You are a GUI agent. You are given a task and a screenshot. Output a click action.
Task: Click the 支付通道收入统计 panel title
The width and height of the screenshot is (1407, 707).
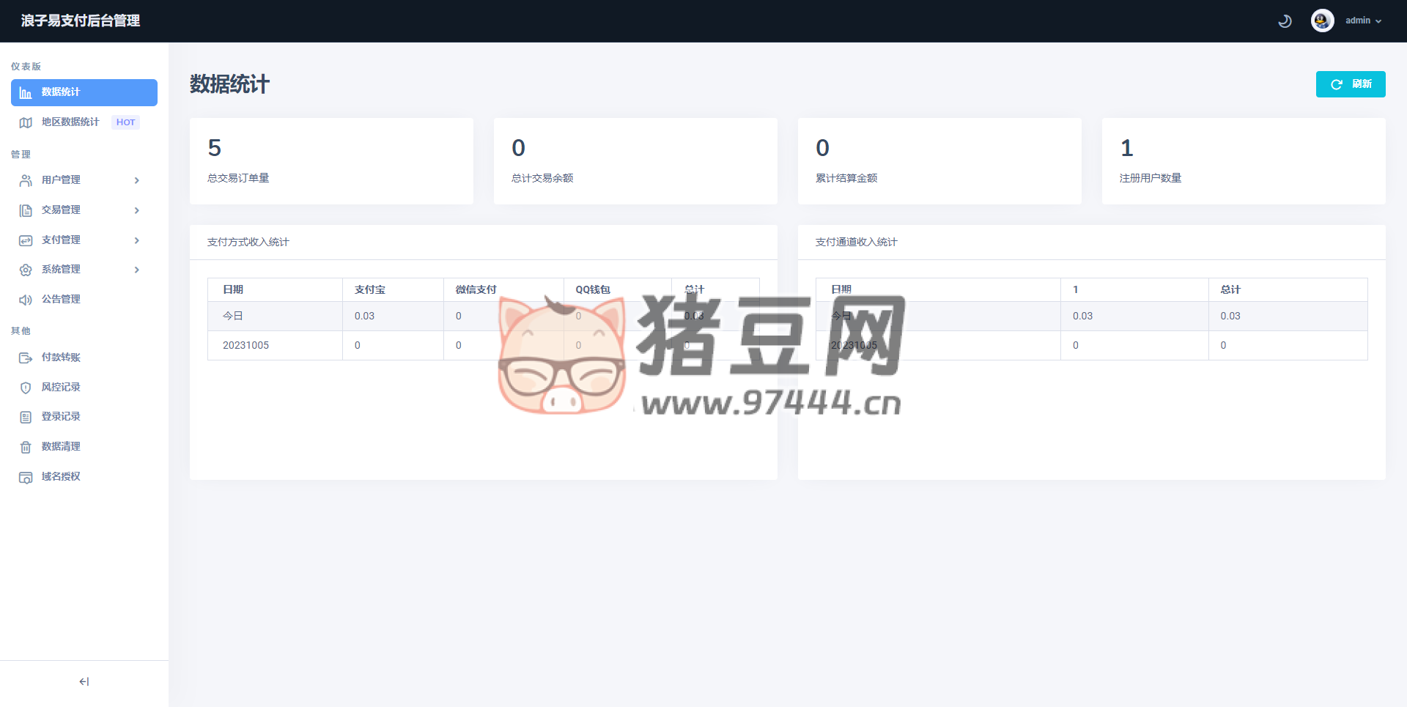[x=857, y=242]
